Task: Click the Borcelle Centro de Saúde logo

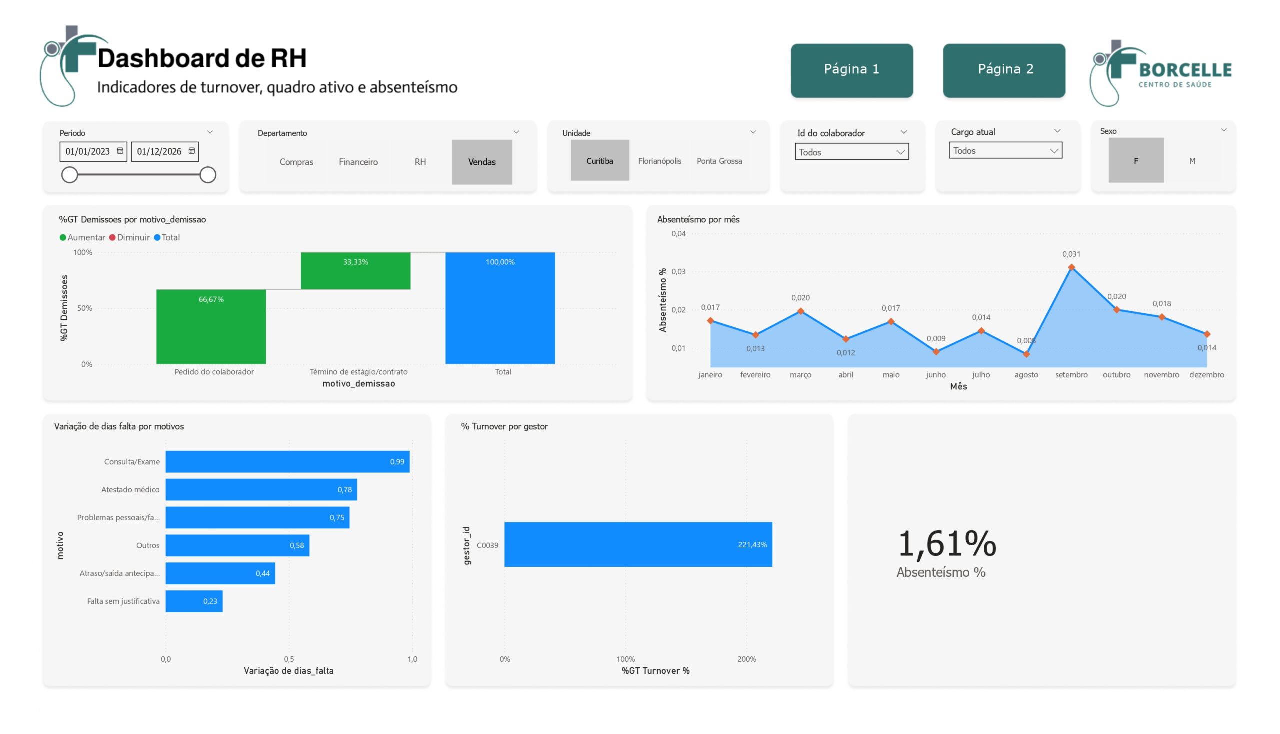Action: click(1161, 73)
